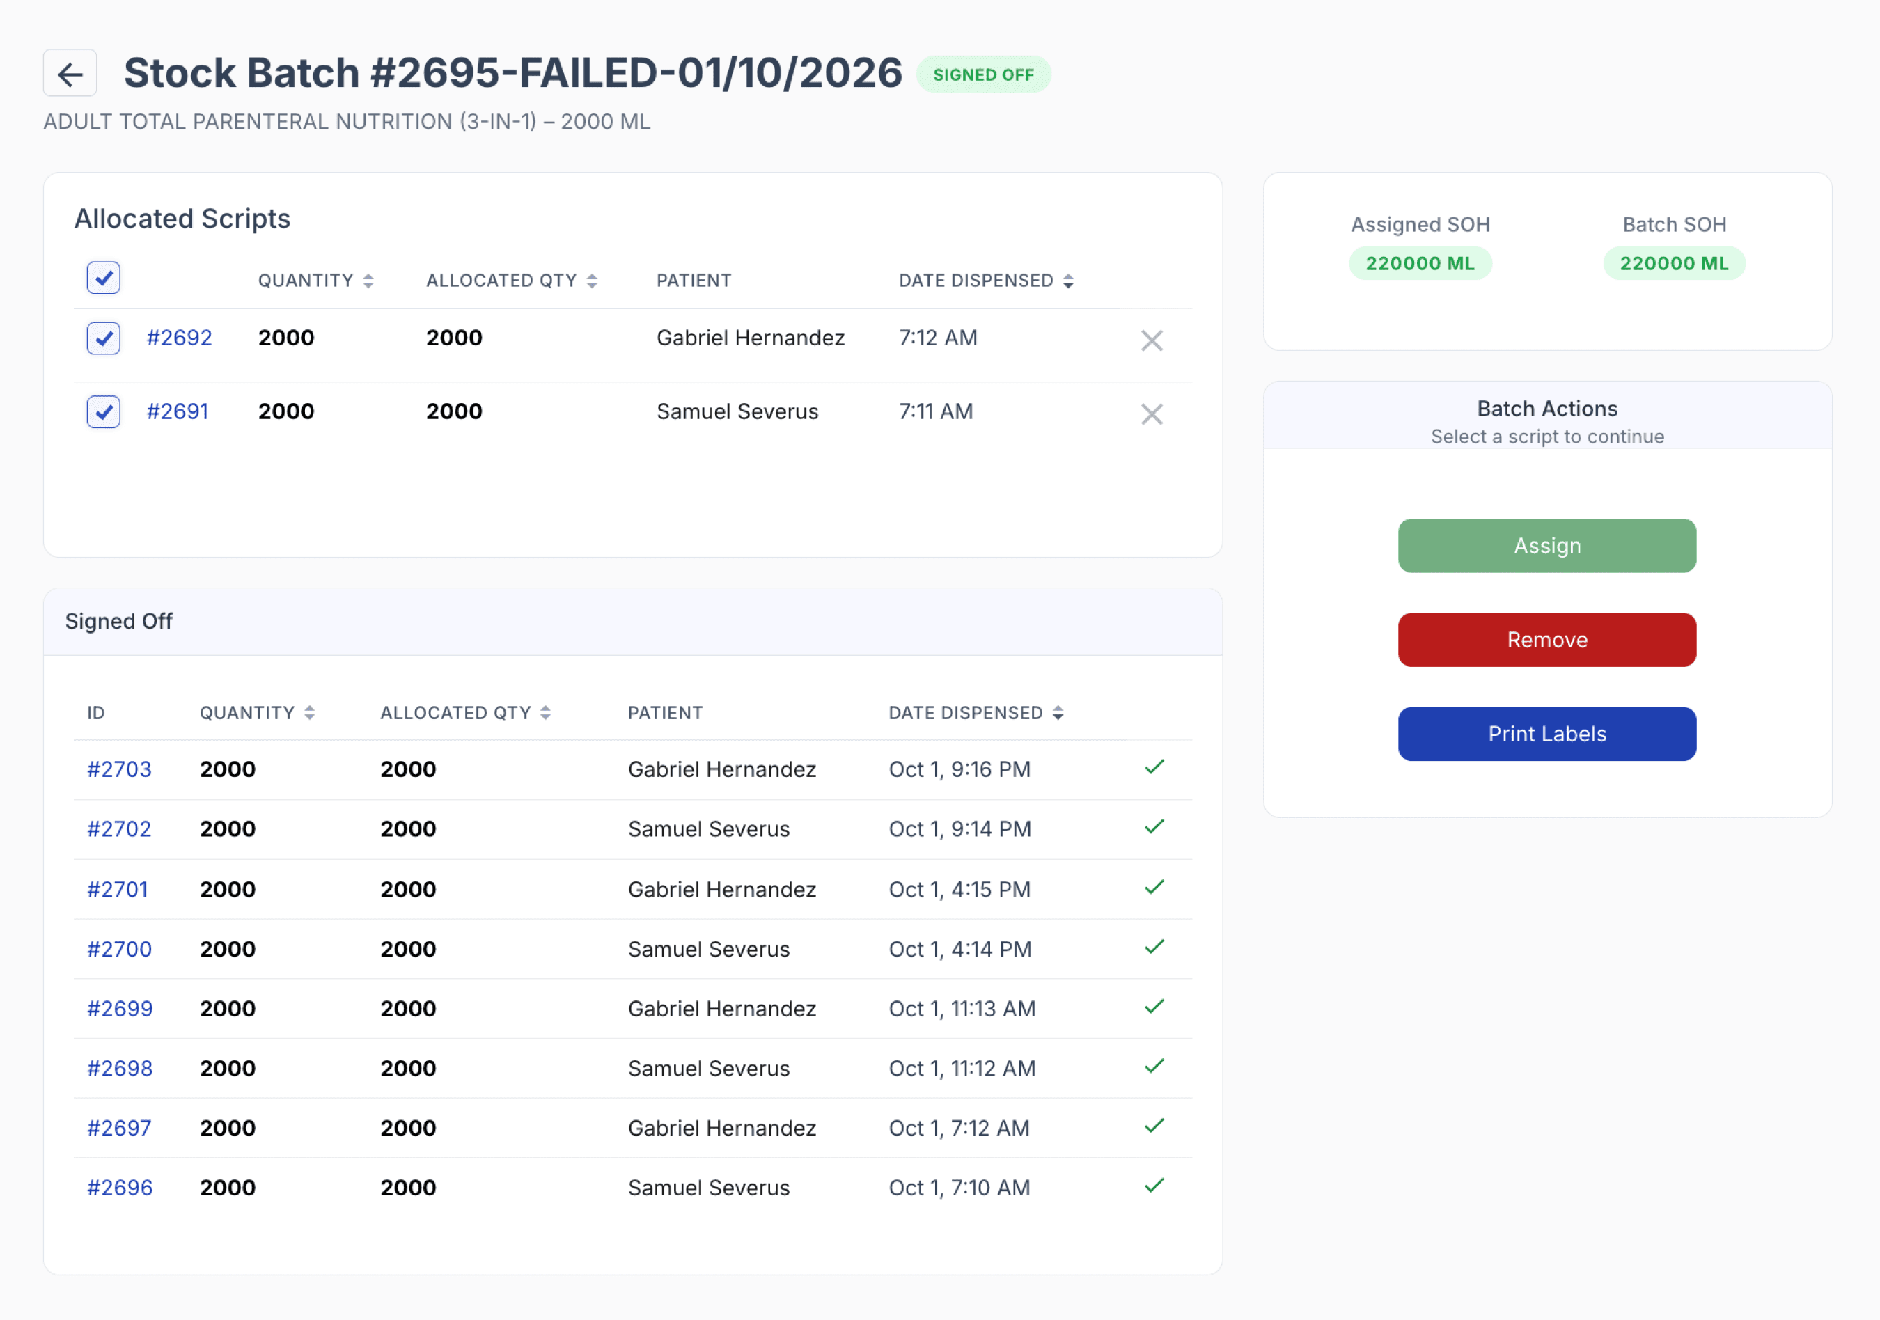Screen dimensions: 1880x1320
Task: Uncheck the checkbox for script #2691
Action: (x=104, y=412)
